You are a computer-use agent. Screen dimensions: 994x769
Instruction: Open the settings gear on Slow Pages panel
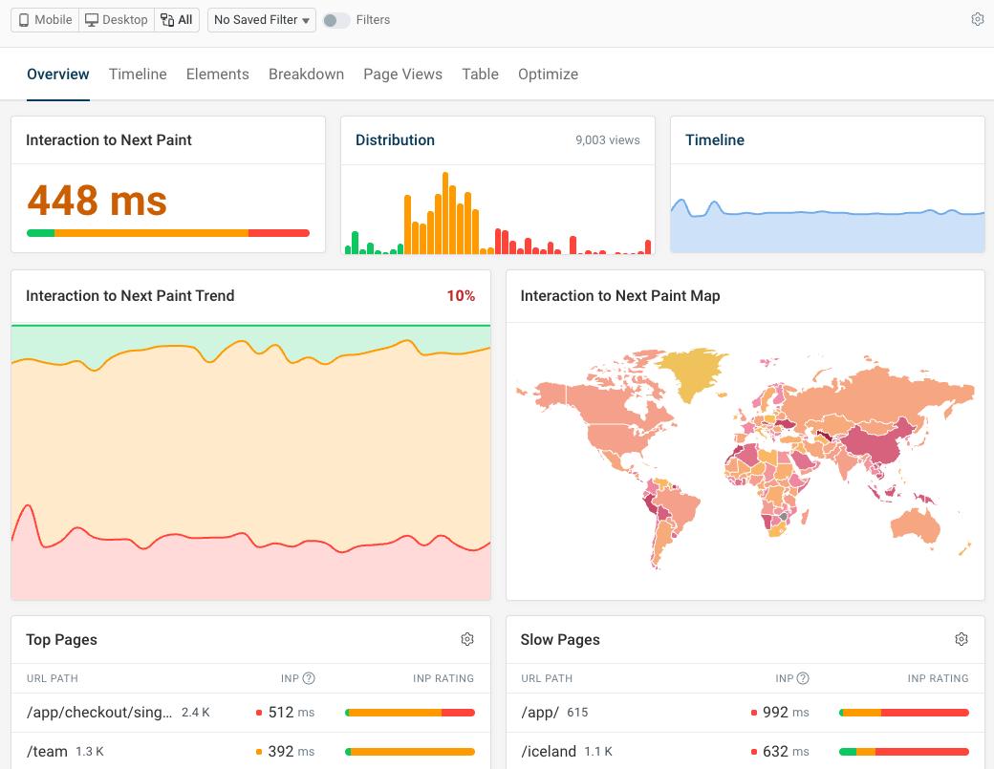pos(961,639)
